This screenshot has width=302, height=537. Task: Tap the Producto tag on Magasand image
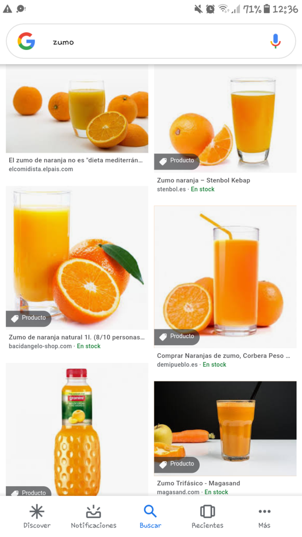point(177,464)
